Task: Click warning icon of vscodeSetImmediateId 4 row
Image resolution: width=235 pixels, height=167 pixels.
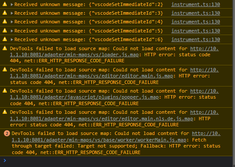Action: coord(5,21)
